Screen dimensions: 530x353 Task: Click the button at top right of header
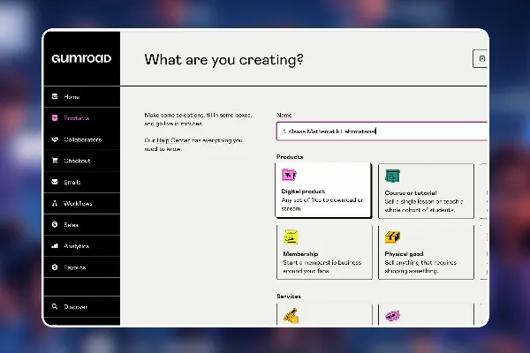pyautogui.click(x=481, y=59)
